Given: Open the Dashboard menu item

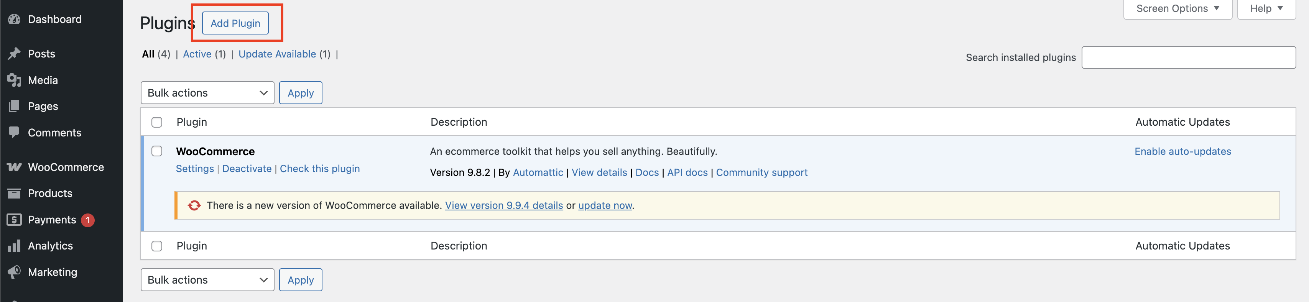Looking at the screenshot, I should (55, 19).
